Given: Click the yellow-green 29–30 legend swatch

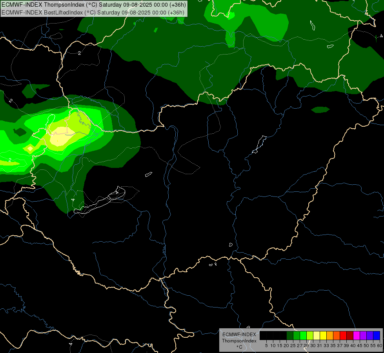Looking at the screenshot, I should click(310, 335).
